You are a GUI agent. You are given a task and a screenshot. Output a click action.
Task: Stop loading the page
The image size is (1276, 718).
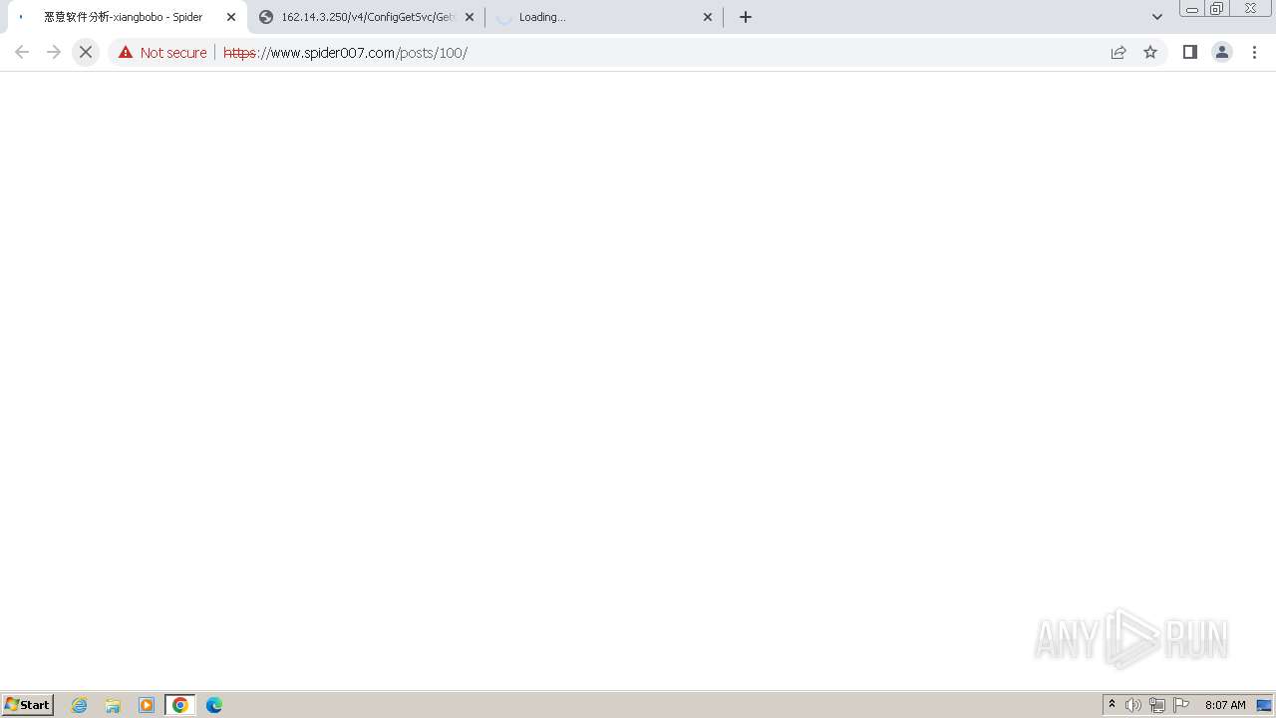[x=86, y=52]
